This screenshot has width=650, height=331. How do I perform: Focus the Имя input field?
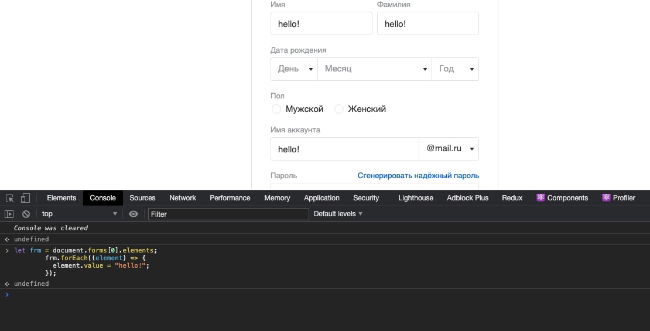click(x=321, y=23)
